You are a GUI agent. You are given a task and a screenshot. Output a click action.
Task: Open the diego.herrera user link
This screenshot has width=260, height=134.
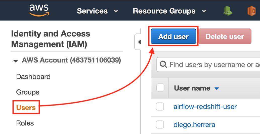194,124
